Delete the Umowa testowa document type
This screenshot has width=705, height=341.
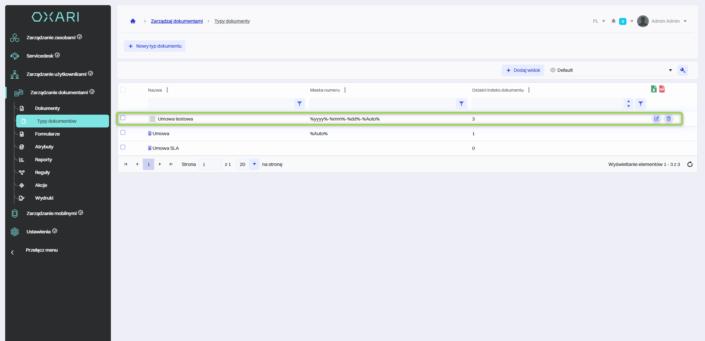(669, 119)
